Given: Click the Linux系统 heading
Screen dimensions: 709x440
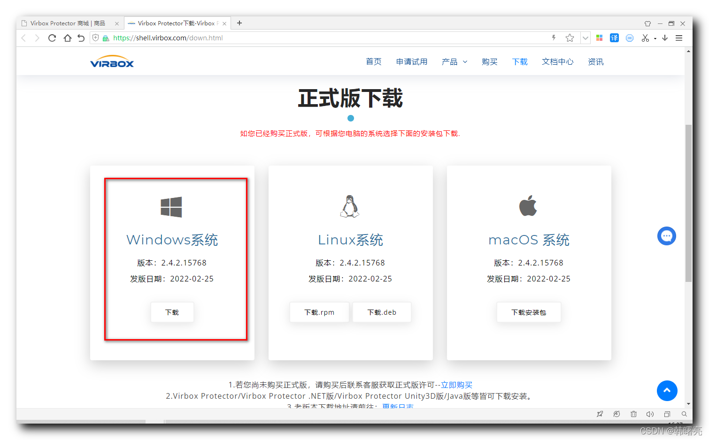Looking at the screenshot, I should pos(351,240).
